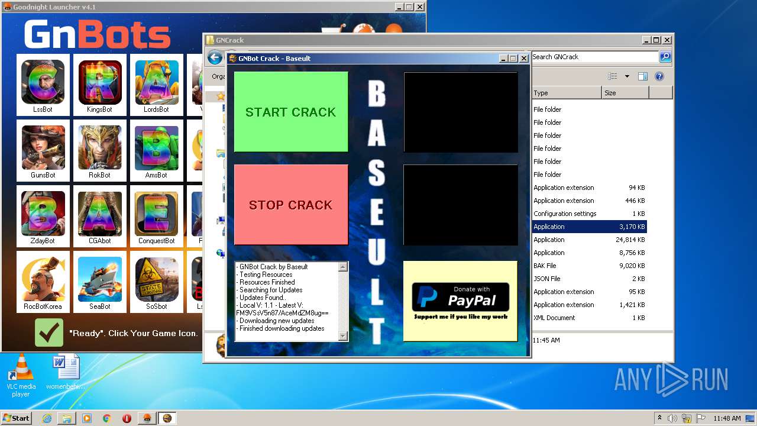Minimize the GNBot Crack - Baseult window
The width and height of the screenshot is (757, 426).
coord(503,59)
